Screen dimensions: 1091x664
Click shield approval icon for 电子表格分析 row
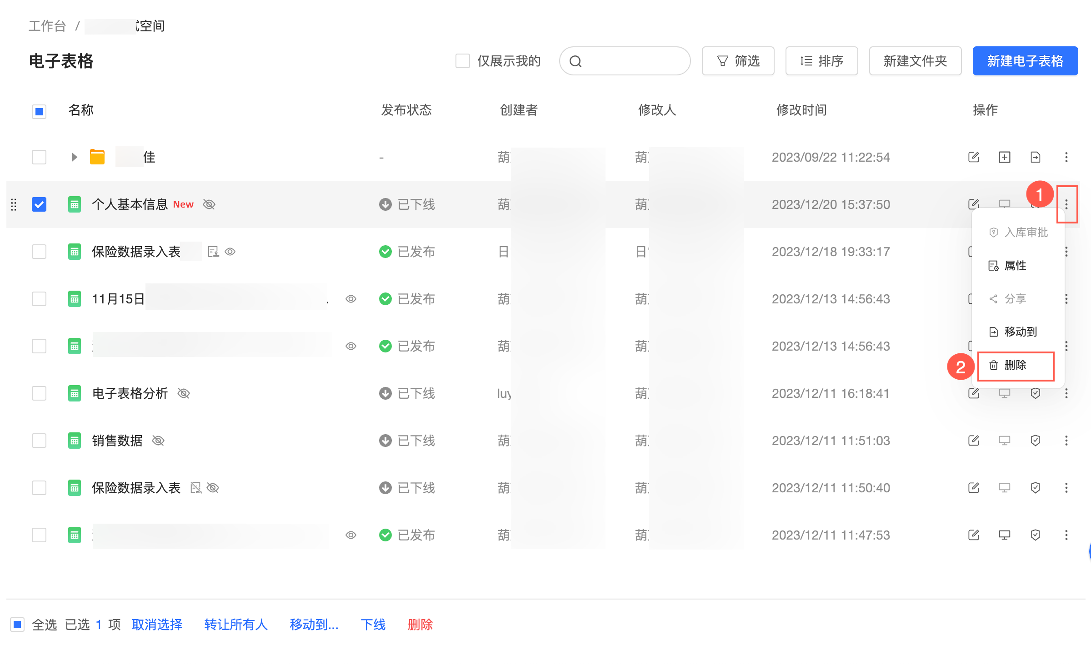(x=1035, y=393)
